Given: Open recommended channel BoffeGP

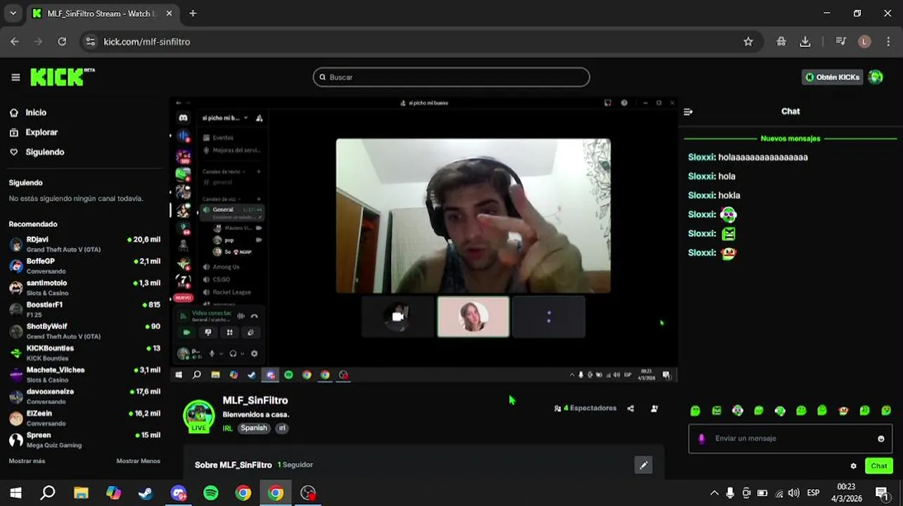Looking at the screenshot, I should pos(84,266).
